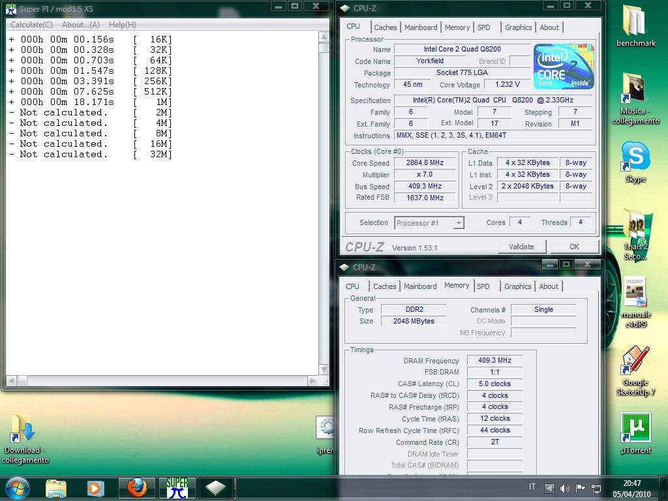Switch to Super PI taskbar button
The height and width of the screenshot is (501, 668).
[x=177, y=488]
